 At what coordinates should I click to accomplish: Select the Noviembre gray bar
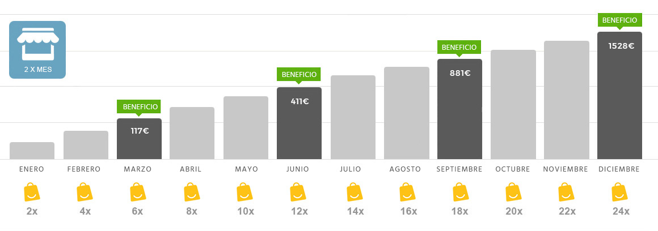(567, 100)
